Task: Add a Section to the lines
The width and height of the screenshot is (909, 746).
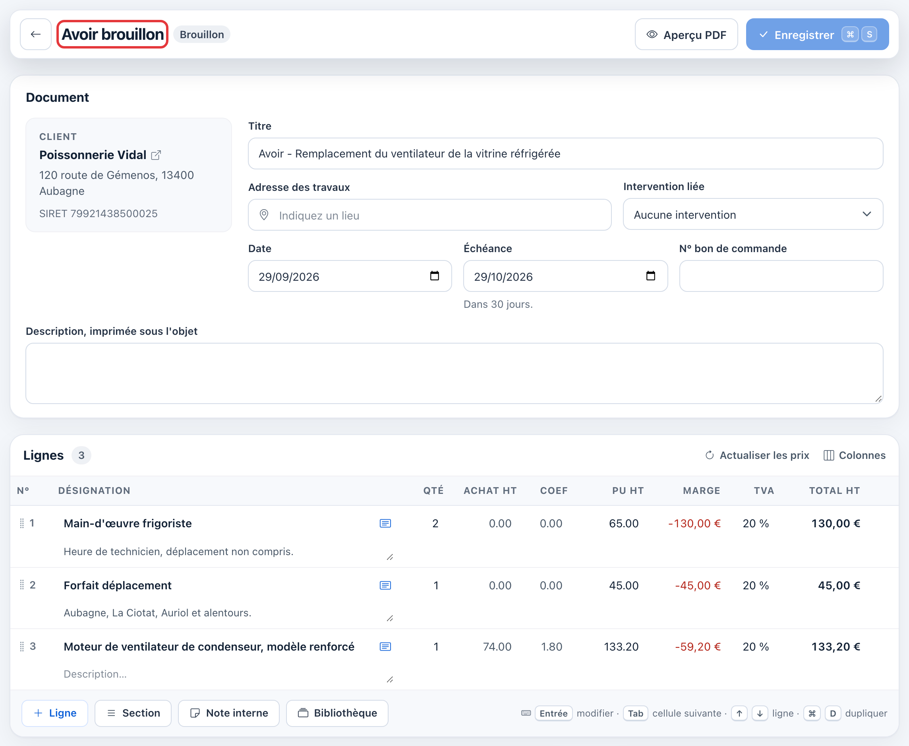Action: pos(133,713)
